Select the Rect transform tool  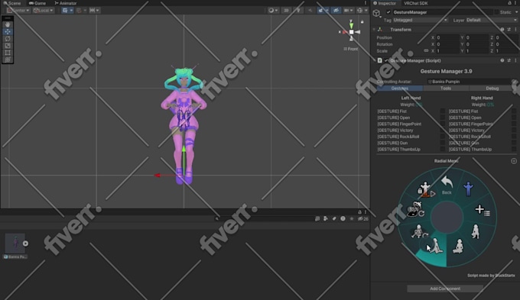coord(8,53)
